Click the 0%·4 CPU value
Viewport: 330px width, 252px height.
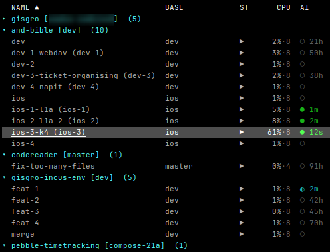tap(281, 166)
